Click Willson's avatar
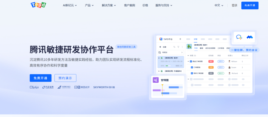Screen dimensions: 268x117 (229, 61)
